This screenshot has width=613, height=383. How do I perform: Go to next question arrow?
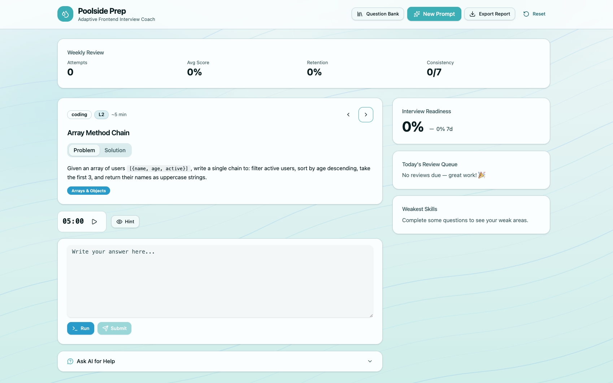point(366,115)
